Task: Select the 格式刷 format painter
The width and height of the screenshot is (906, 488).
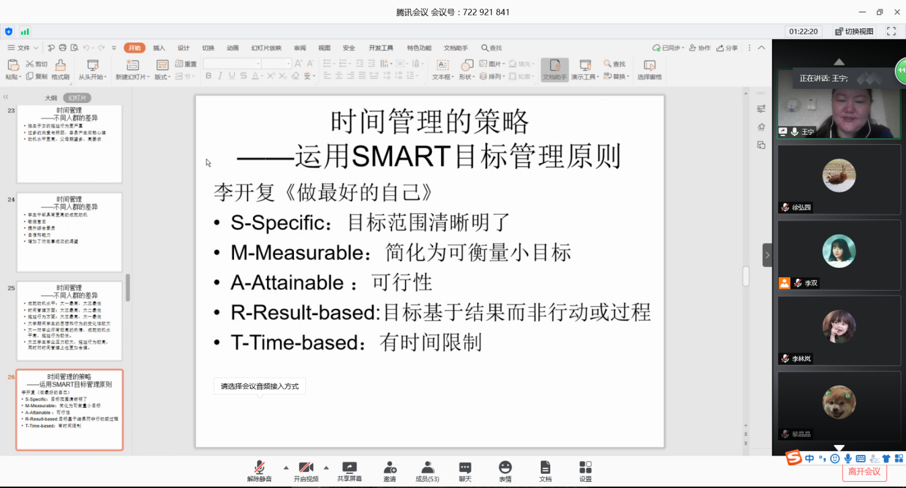Action: pos(61,69)
